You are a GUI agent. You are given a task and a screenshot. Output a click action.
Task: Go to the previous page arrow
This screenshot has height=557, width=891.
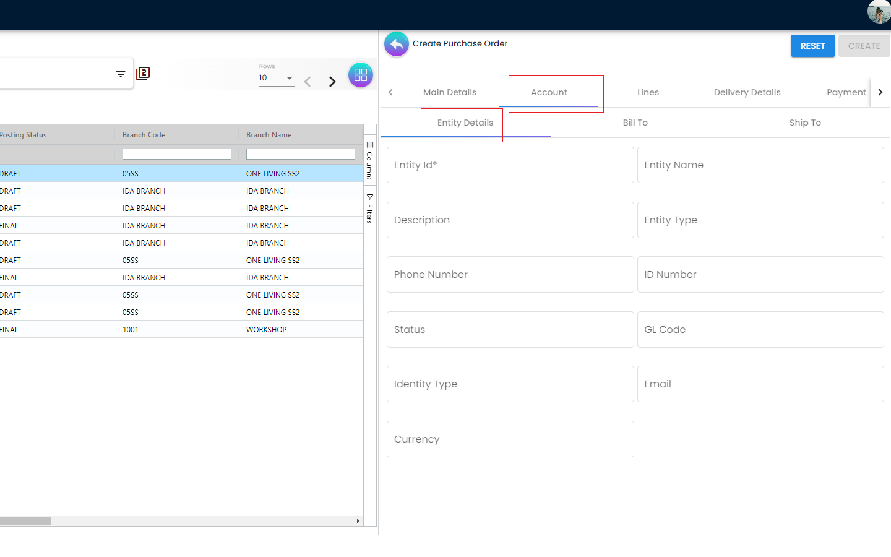pyautogui.click(x=308, y=82)
